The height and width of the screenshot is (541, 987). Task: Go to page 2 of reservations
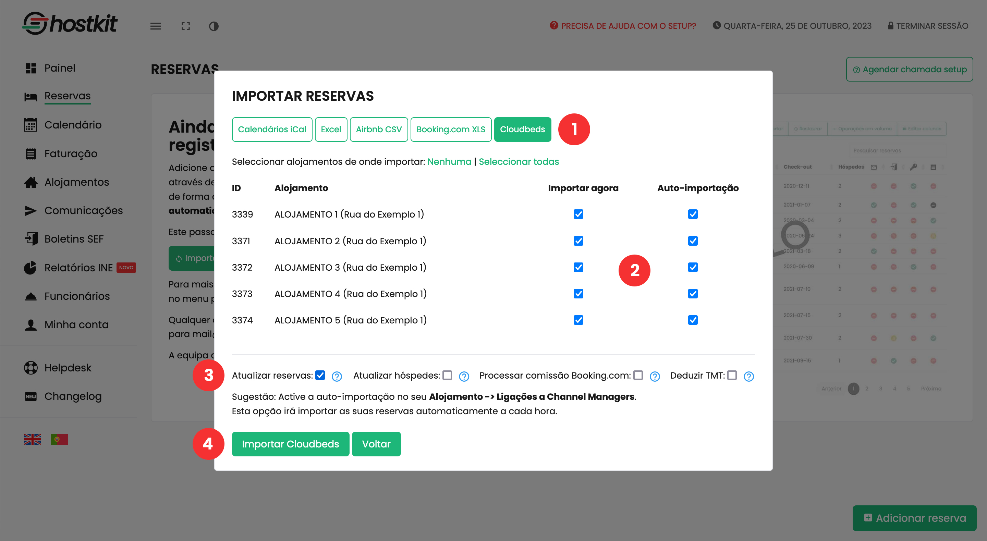tap(867, 389)
